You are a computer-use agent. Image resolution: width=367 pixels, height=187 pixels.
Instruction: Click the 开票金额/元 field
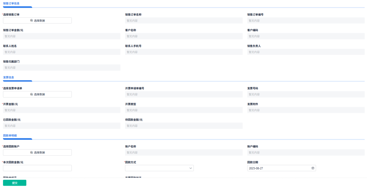pyautogui.click(x=62, y=110)
